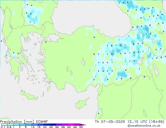Click the Precipitation [mm] title label
The image size is (166, 128).
17,122
